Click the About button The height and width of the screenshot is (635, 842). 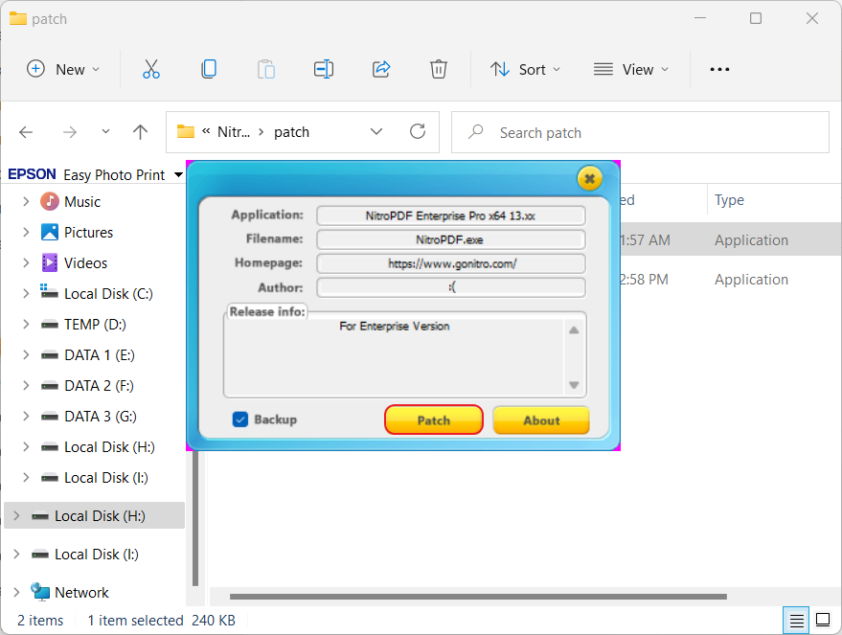541,420
